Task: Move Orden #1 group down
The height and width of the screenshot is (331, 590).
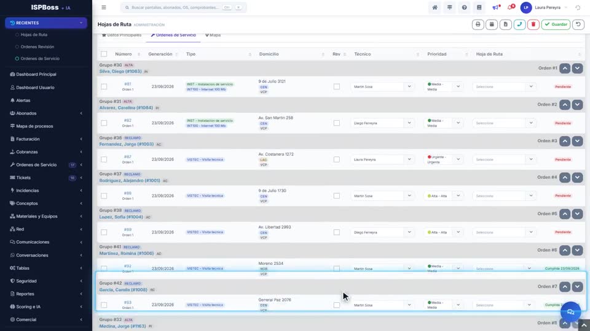Action: [577, 68]
